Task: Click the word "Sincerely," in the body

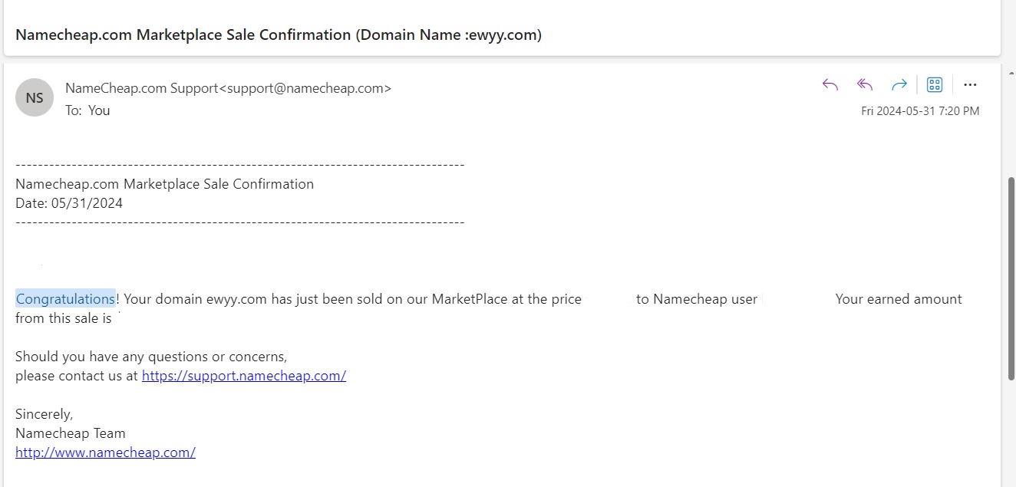Action: (x=44, y=414)
